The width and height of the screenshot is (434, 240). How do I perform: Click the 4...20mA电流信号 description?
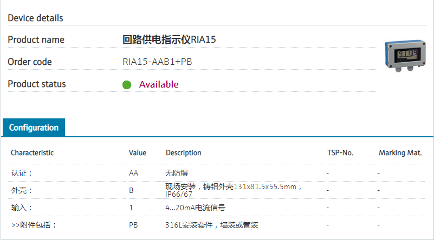(x=195, y=208)
